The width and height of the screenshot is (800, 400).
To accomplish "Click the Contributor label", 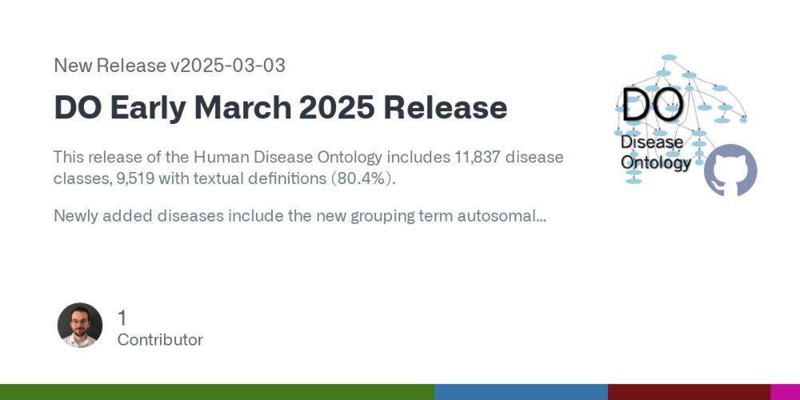I will point(160,340).
